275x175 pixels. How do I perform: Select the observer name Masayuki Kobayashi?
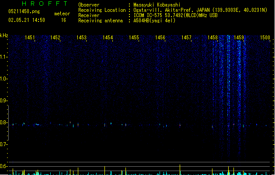coord(157,5)
